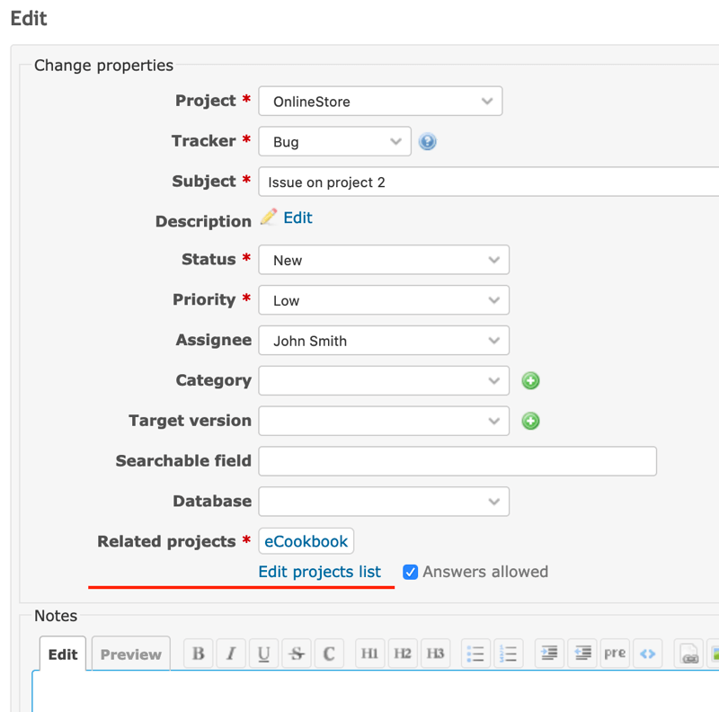Open the Project dropdown showing OnlineStore
719x712 pixels.
click(x=380, y=101)
